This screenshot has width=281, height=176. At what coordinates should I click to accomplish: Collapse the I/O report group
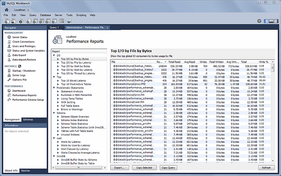point(54,55)
